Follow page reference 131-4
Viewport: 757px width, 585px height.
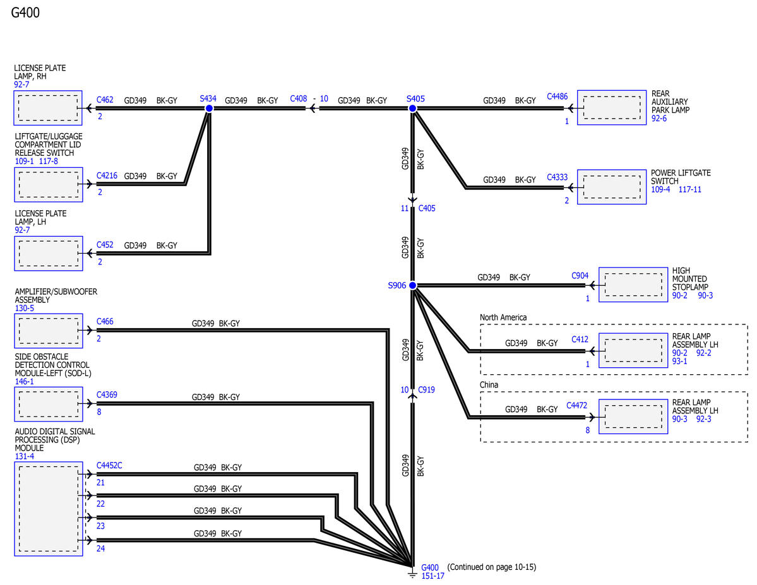click(x=24, y=456)
